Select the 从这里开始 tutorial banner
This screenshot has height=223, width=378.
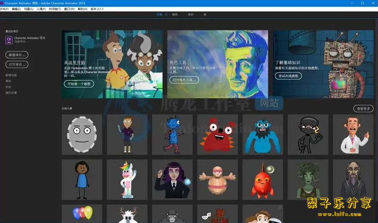(112, 64)
